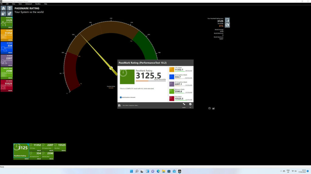Click View Online Comparison Charts link
Image resolution: width=311 pixels, height=174 pixels.
coord(130,105)
